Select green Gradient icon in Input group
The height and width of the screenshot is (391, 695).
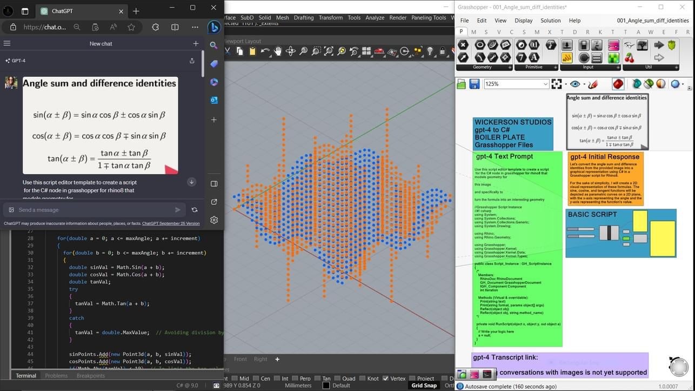613,57
